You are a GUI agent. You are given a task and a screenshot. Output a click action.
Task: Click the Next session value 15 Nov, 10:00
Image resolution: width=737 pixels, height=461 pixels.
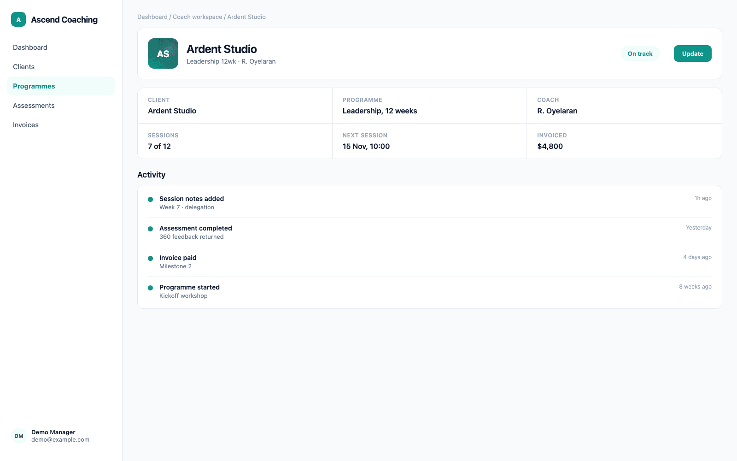click(x=366, y=146)
